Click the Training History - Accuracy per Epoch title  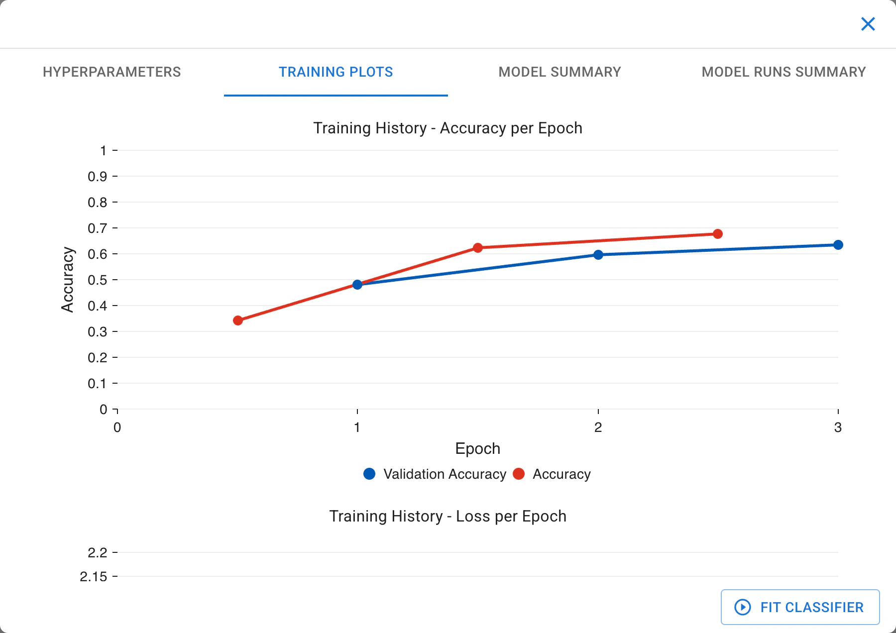coord(448,128)
